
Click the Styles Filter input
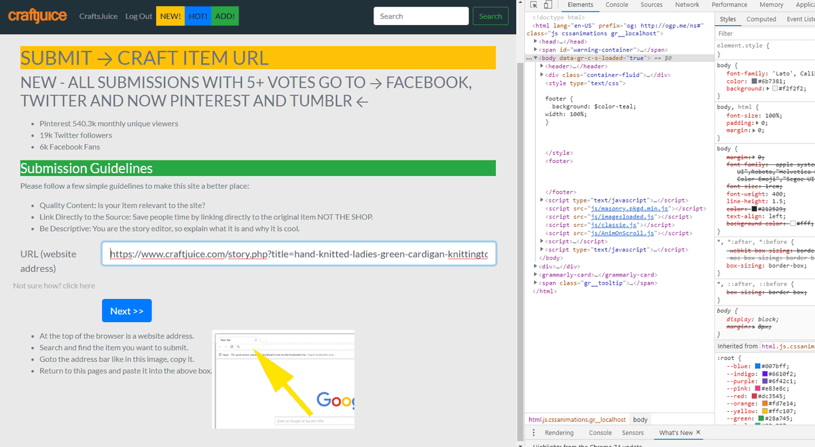click(x=765, y=33)
